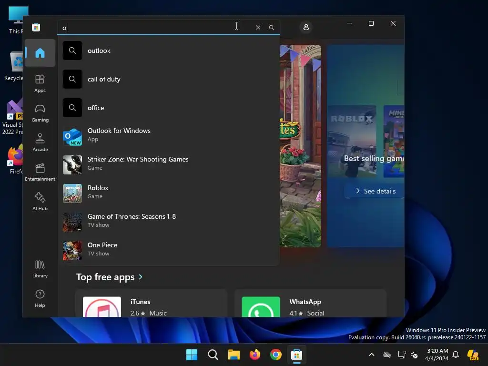Open Game of Thrones: Seasons 1-8 result
The image size is (488, 366).
tap(168, 222)
